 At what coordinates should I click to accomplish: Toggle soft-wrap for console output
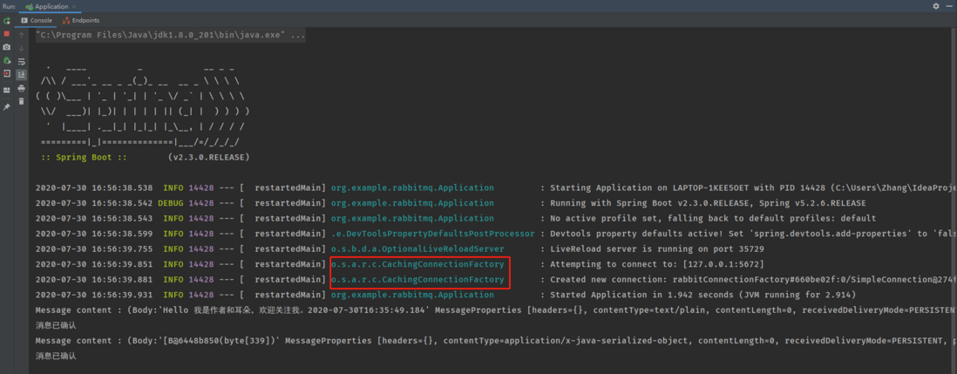pyautogui.click(x=22, y=62)
